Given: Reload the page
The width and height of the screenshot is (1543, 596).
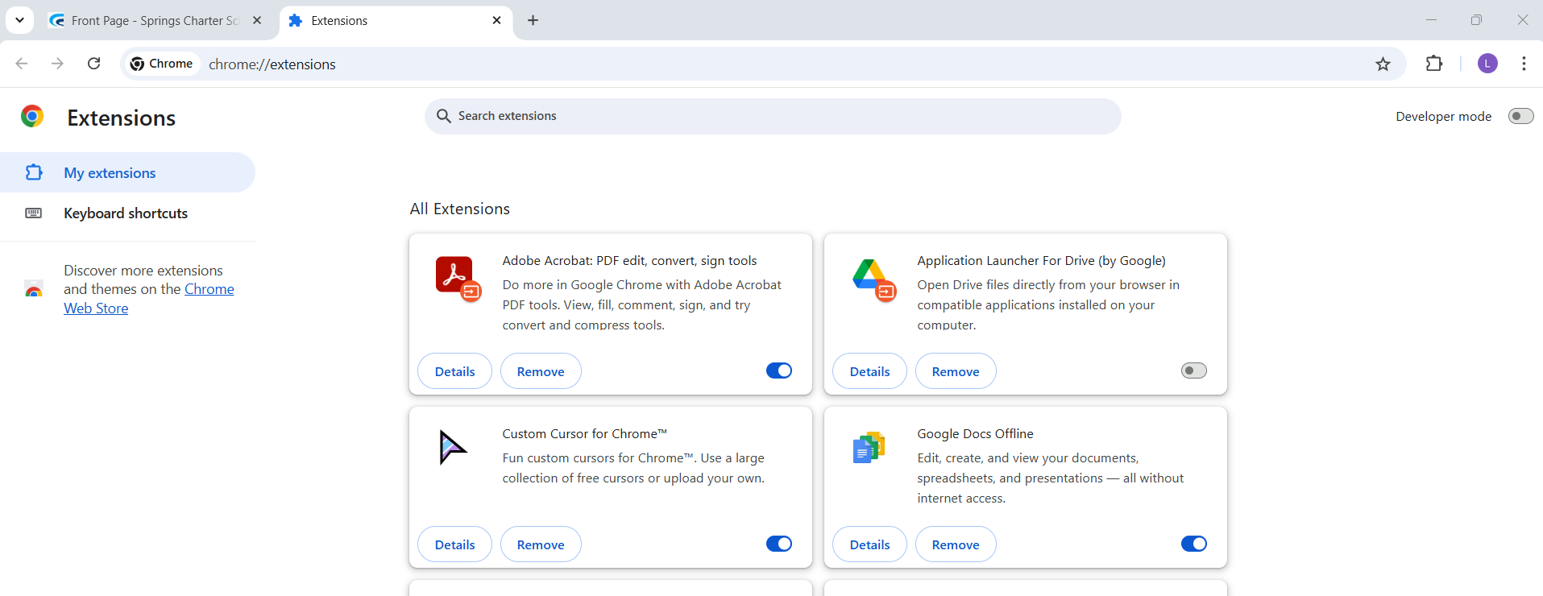Looking at the screenshot, I should 94,64.
